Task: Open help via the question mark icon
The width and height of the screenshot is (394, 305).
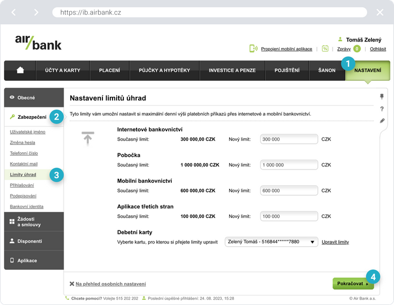Action: pyautogui.click(x=382, y=109)
